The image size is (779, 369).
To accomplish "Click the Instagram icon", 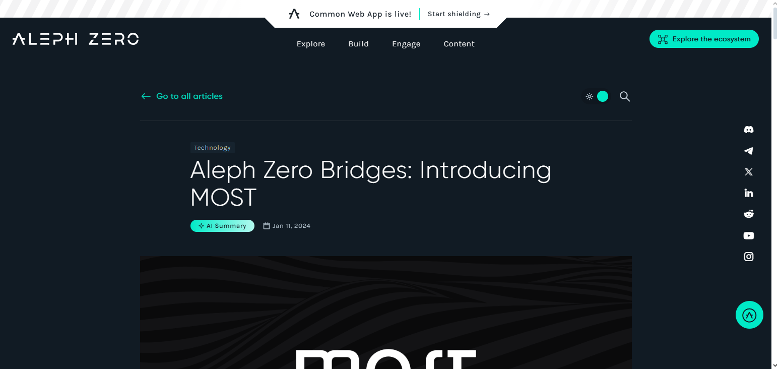I will coord(749,257).
